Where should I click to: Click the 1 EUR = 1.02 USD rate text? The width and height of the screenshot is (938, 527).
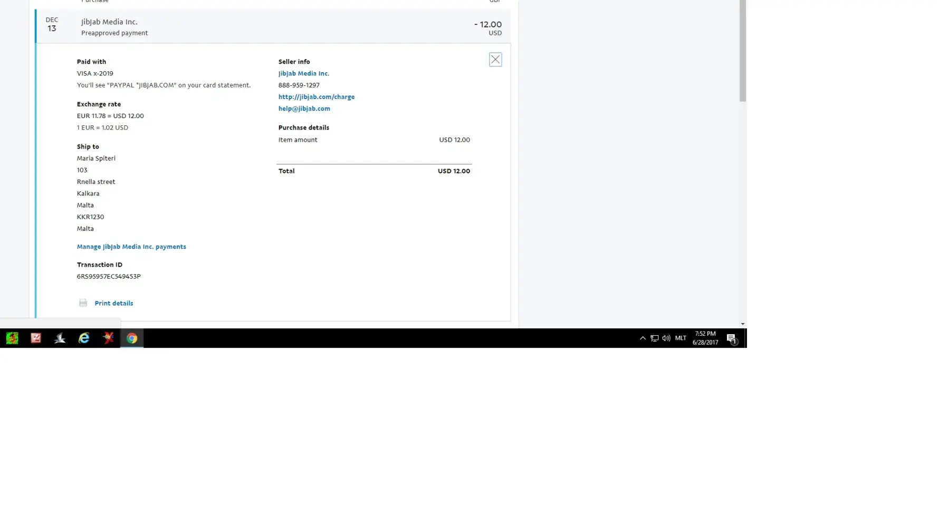pyautogui.click(x=102, y=128)
